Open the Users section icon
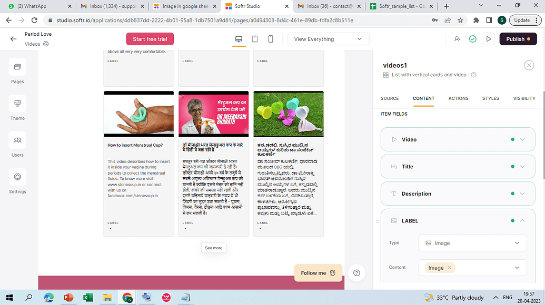This screenshot has height=305, width=545. click(x=17, y=140)
